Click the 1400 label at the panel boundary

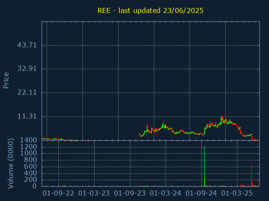(29, 140)
